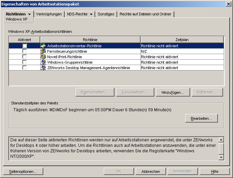The image size is (233, 178).
Task: Sort by the Zeitplan column header
Action: coord(182,40)
